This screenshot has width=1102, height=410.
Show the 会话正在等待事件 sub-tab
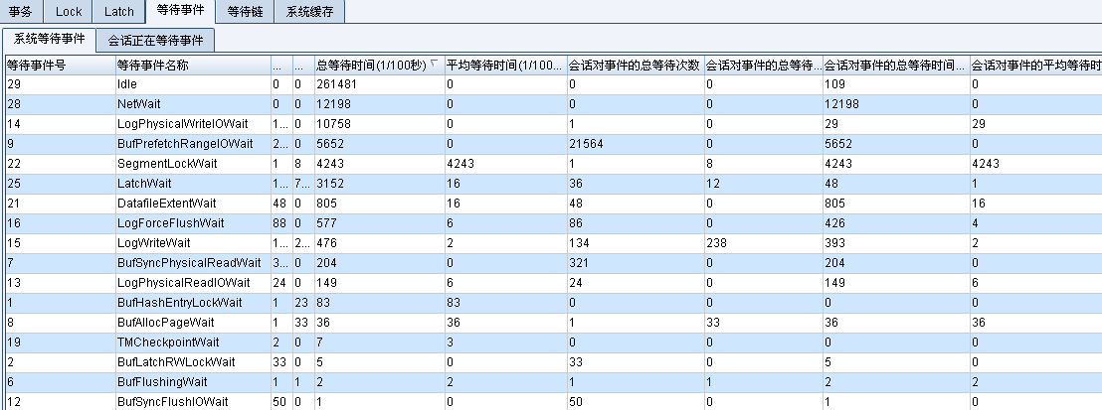click(155, 41)
